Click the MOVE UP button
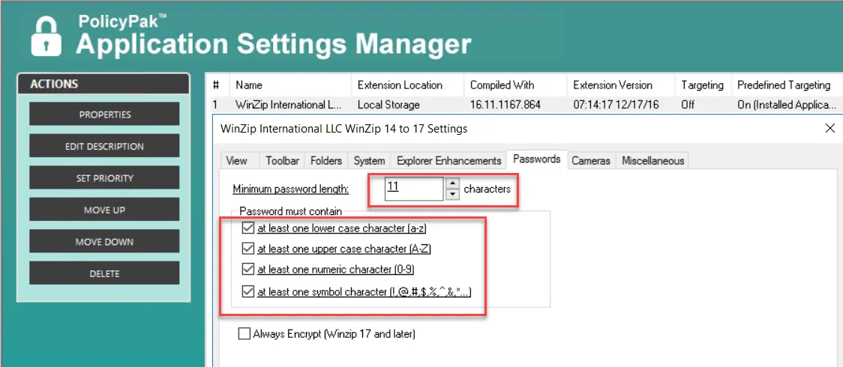The height and width of the screenshot is (367, 843). pyautogui.click(x=105, y=210)
